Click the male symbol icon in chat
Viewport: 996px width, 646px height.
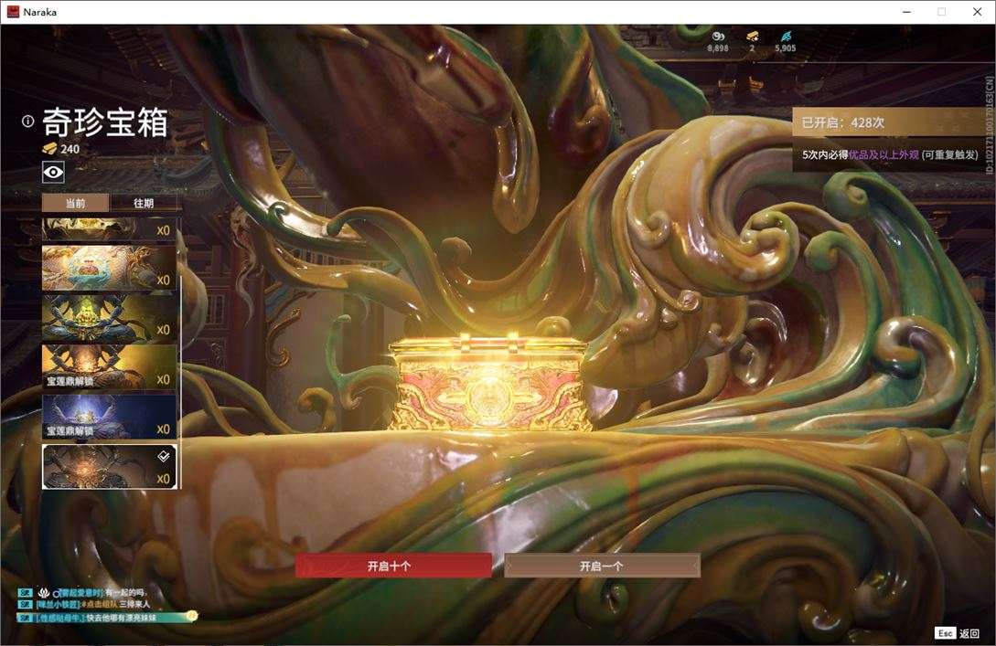tap(55, 593)
